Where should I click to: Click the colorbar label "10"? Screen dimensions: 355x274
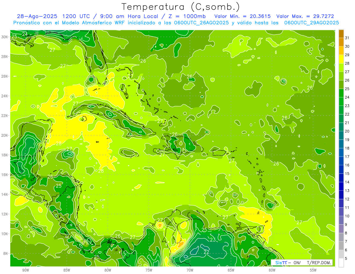[347, 216]
